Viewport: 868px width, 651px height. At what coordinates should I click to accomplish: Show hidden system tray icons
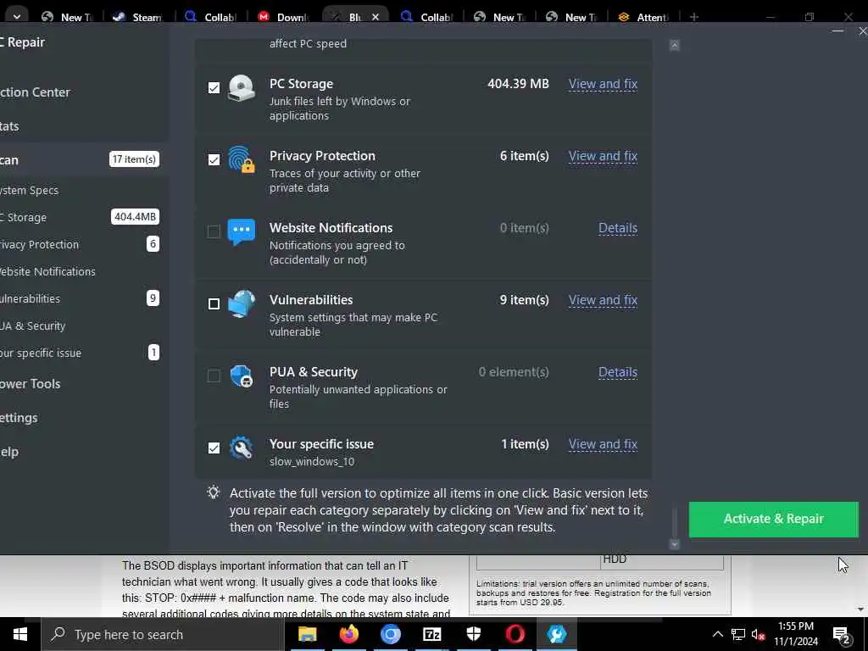coord(717,635)
